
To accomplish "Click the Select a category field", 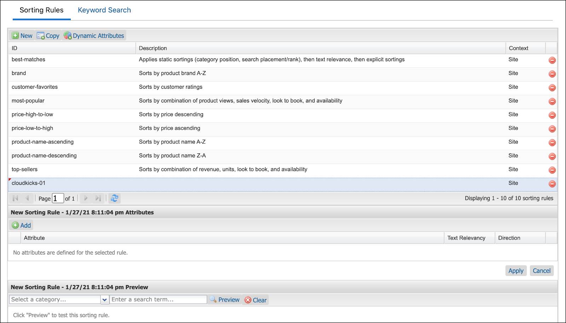I will click(x=55, y=300).
